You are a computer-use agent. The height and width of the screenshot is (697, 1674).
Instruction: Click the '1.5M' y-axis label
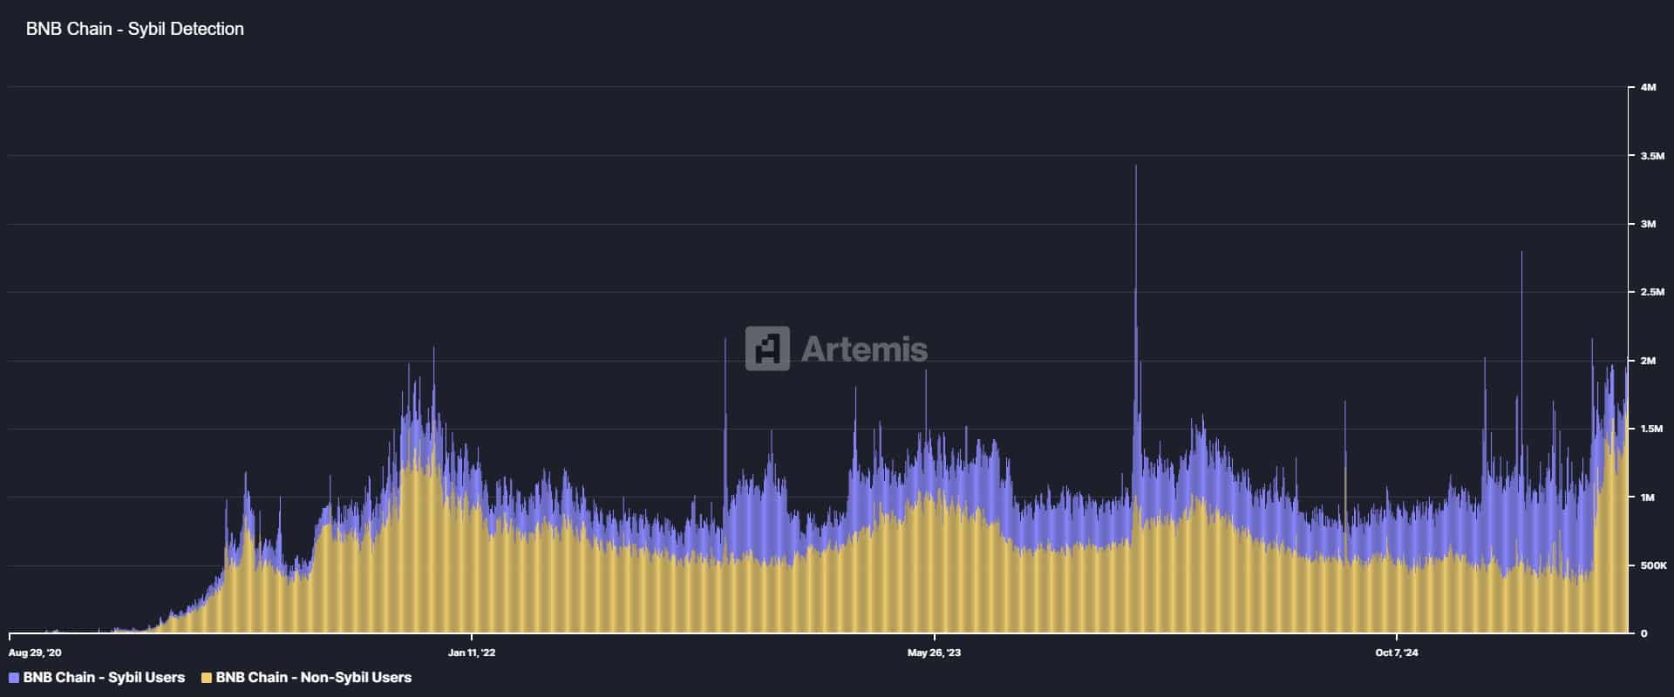pyautogui.click(x=1652, y=429)
